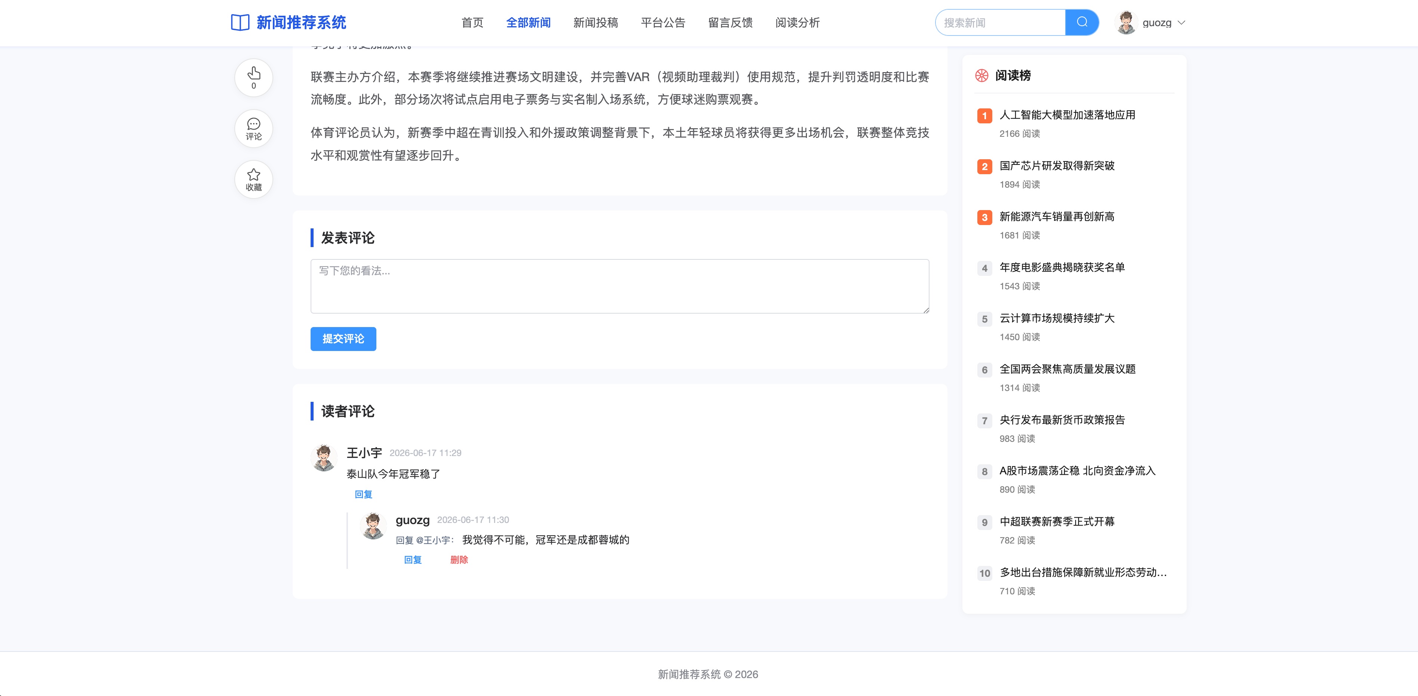Click the @王小宇 mention in reply
The height and width of the screenshot is (696, 1418).
(435, 540)
